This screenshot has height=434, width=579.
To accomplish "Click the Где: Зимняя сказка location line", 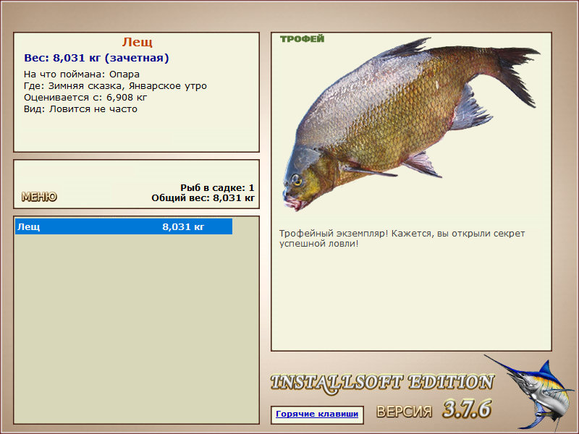I will (115, 85).
